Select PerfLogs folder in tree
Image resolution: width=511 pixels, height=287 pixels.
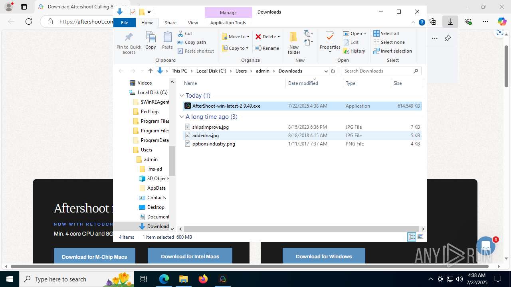[150, 112]
